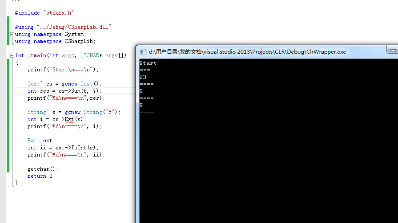Click the 'using namespace CSharpLib' line

coord(55,41)
